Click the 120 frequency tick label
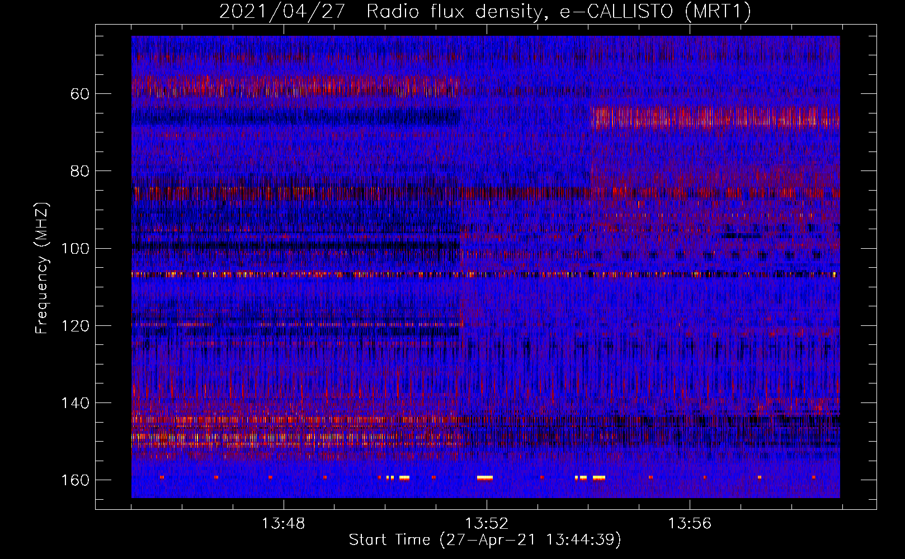The width and height of the screenshot is (905, 559). 76,326
